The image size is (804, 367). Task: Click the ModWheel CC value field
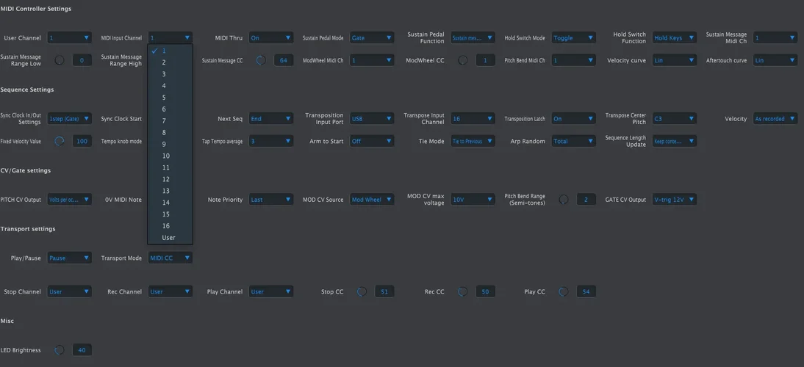(x=485, y=60)
